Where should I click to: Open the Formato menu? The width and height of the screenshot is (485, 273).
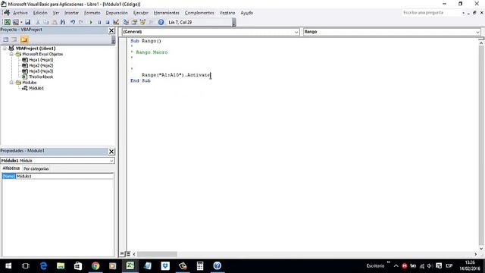[92, 13]
